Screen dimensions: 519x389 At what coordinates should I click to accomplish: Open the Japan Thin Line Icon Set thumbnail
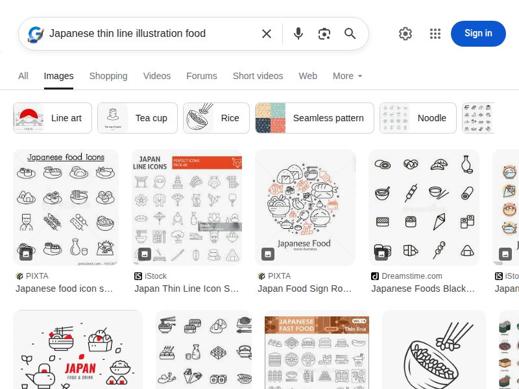point(187,206)
